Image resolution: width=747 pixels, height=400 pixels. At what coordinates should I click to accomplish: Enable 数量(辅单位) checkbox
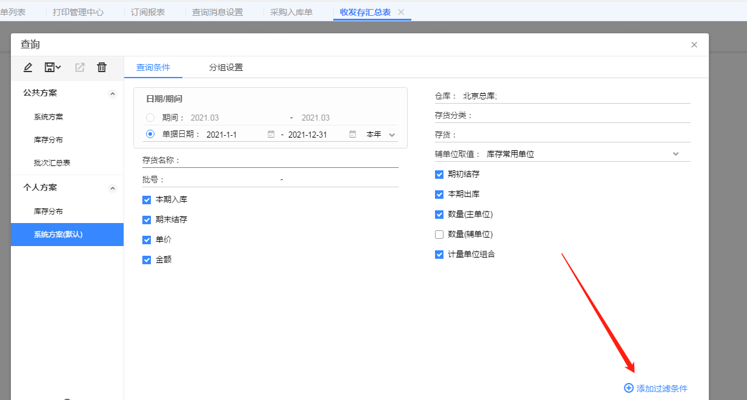pos(439,235)
